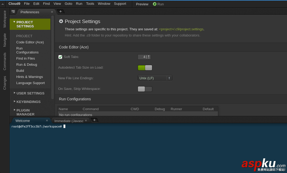Viewport: 287px width, 173px height.
Task: Enable On Save, Strip Whitespace toggle
Action: tap(145, 89)
